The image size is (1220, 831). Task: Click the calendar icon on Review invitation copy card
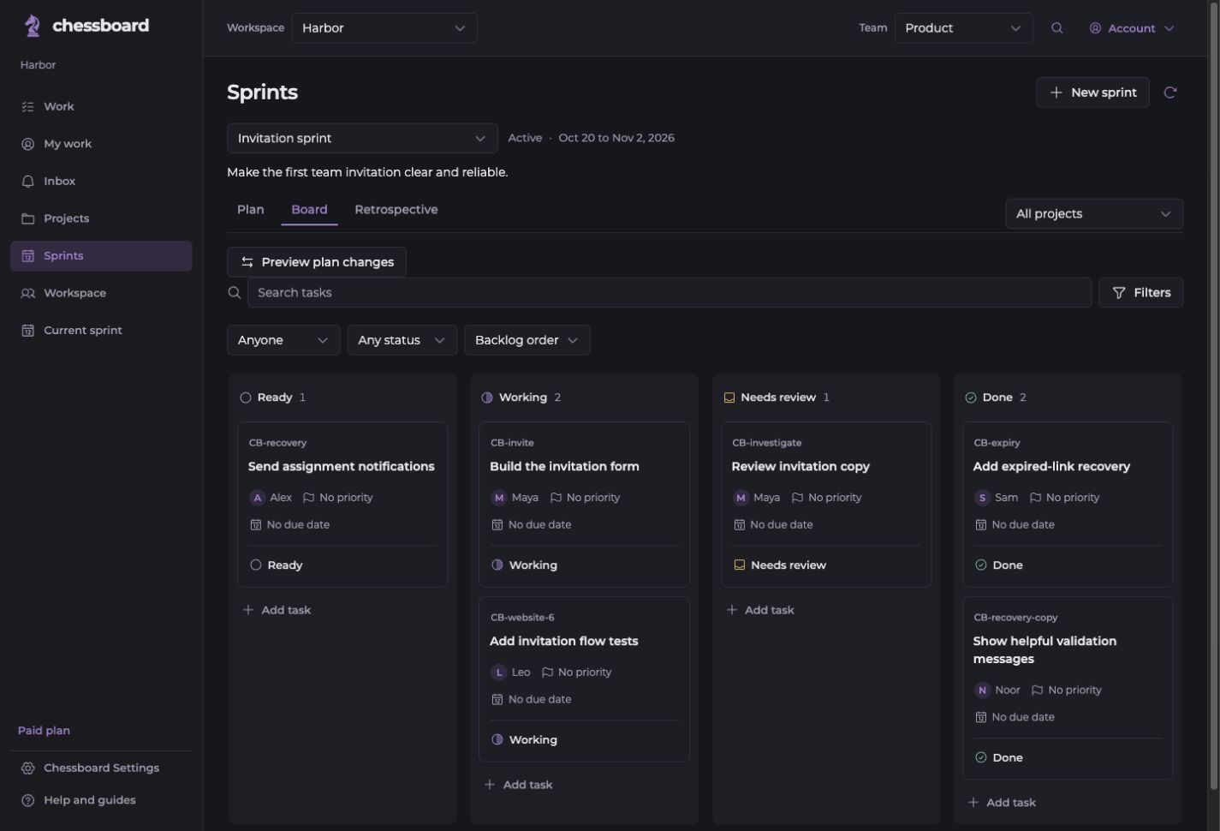(739, 525)
